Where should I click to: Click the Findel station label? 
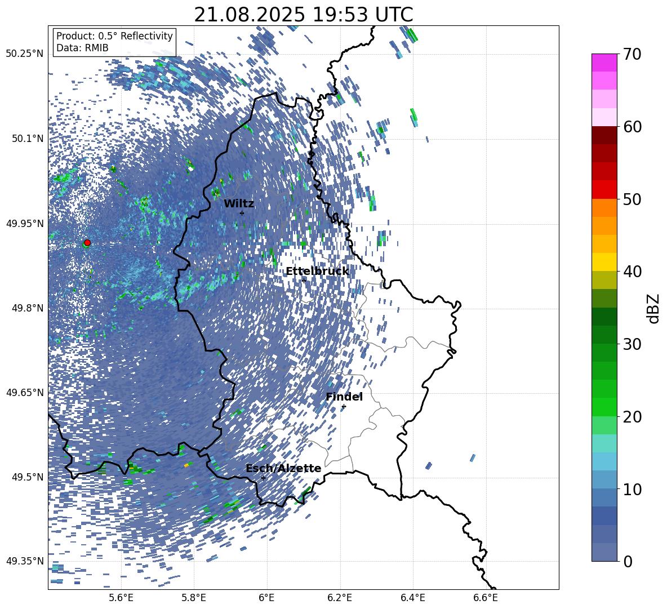pos(344,397)
